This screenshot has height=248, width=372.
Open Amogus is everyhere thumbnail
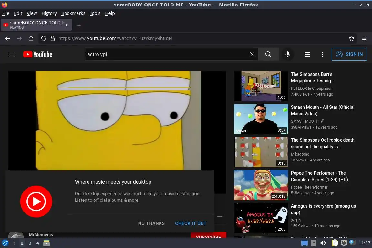(261, 218)
